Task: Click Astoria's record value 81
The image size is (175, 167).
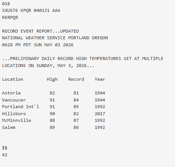Action: pyautogui.click(x=76, y=93)
